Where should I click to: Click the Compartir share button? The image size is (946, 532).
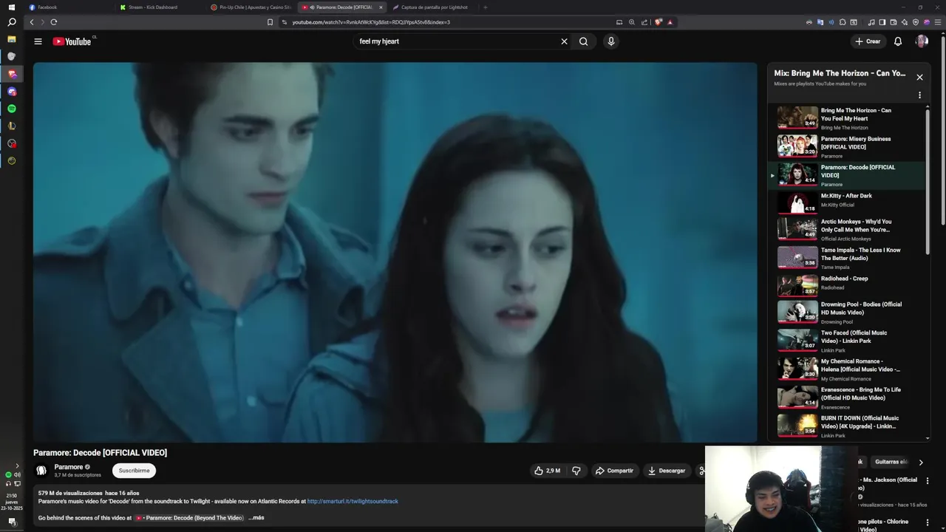615,471
